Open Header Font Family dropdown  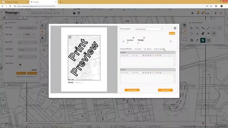(126, 55)
